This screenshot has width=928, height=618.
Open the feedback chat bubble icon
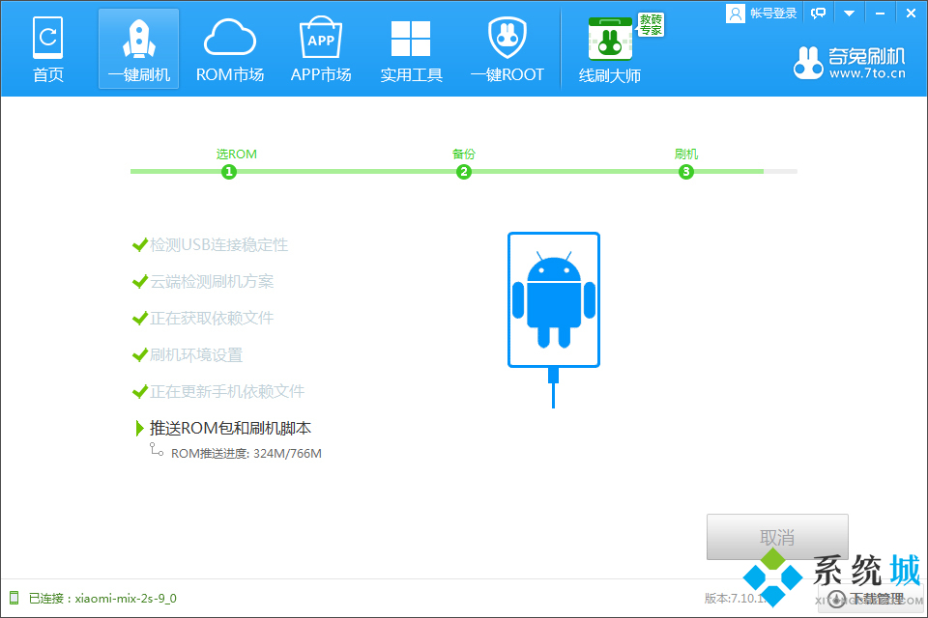pyautogui.click(x=819, y=13)
